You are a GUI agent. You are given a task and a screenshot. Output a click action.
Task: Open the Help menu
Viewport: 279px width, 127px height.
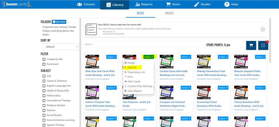point(231,4)
